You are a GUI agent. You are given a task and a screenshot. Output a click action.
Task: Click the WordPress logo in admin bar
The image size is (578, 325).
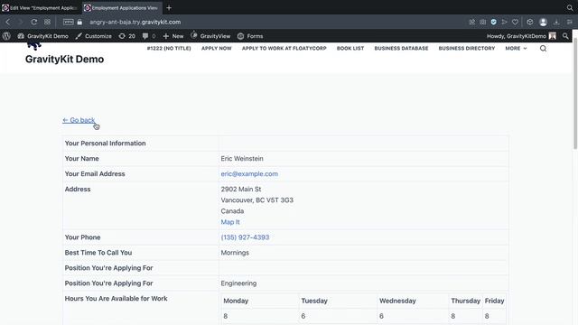6,36
